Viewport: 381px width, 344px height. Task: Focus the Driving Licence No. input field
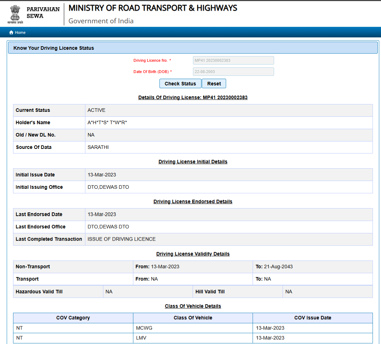pos(233,60)
